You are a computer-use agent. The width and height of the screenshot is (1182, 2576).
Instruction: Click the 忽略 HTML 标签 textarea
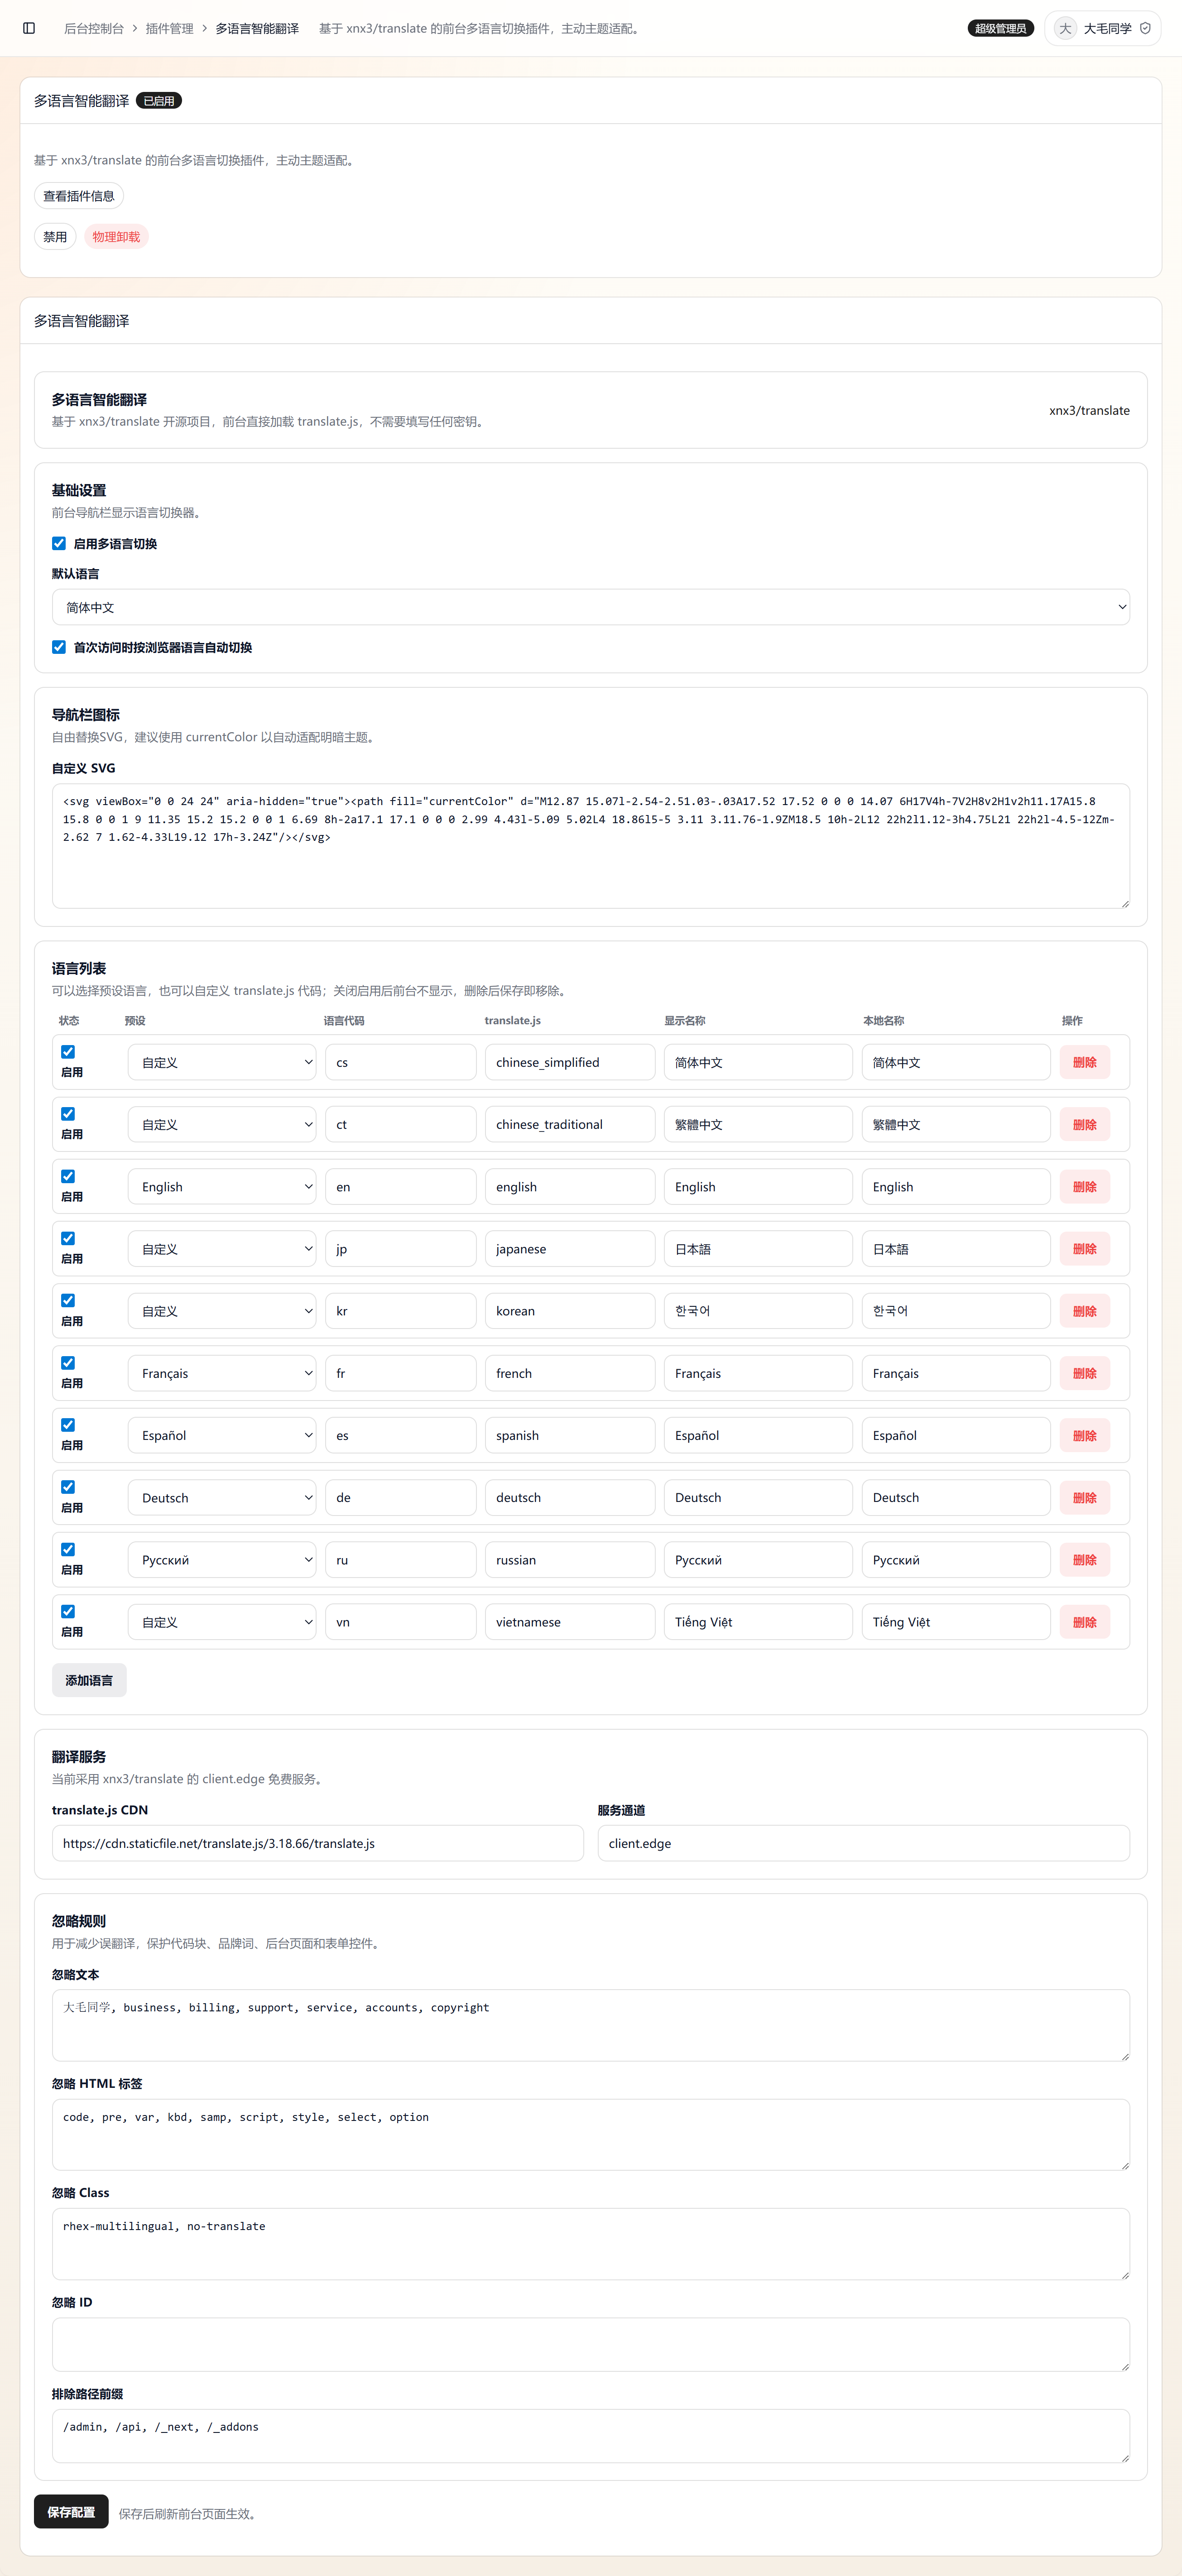(x=591, y=2135)
